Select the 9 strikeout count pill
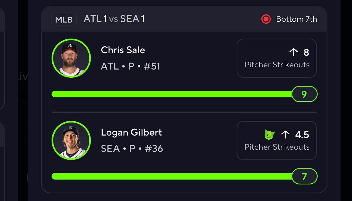The height and width of the screenshot is (201, 352). tap(304, 94)
